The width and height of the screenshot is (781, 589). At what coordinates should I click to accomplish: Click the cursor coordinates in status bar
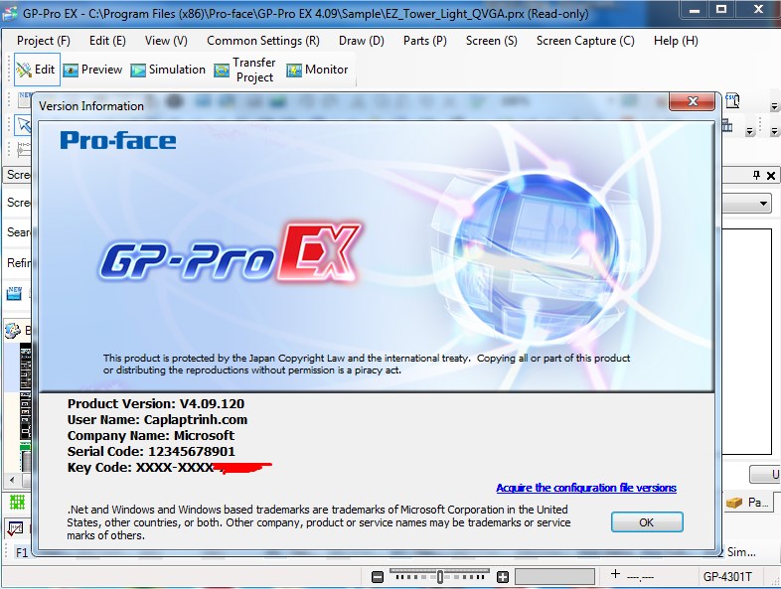tap(640, 577)
